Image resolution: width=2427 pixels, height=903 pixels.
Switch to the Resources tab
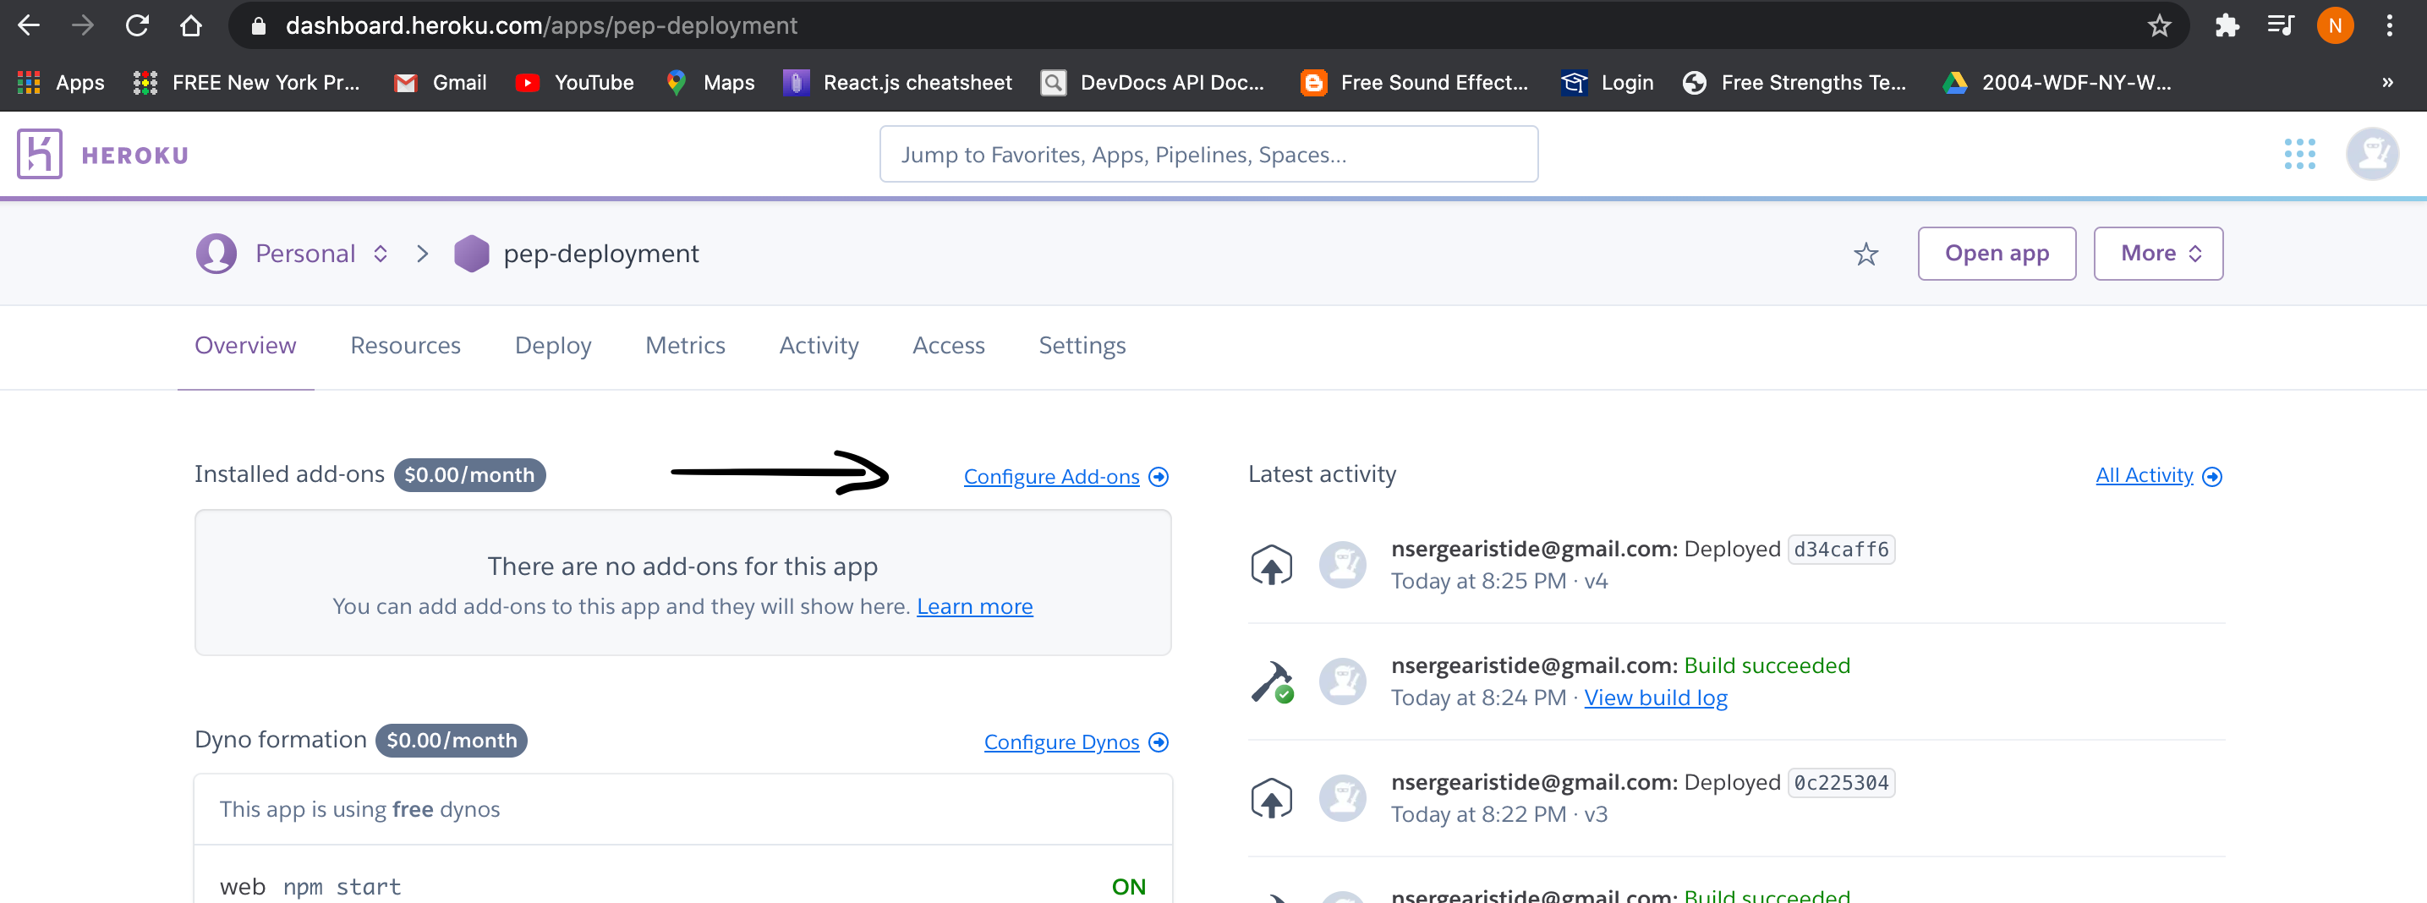click(x=405, y=346)
